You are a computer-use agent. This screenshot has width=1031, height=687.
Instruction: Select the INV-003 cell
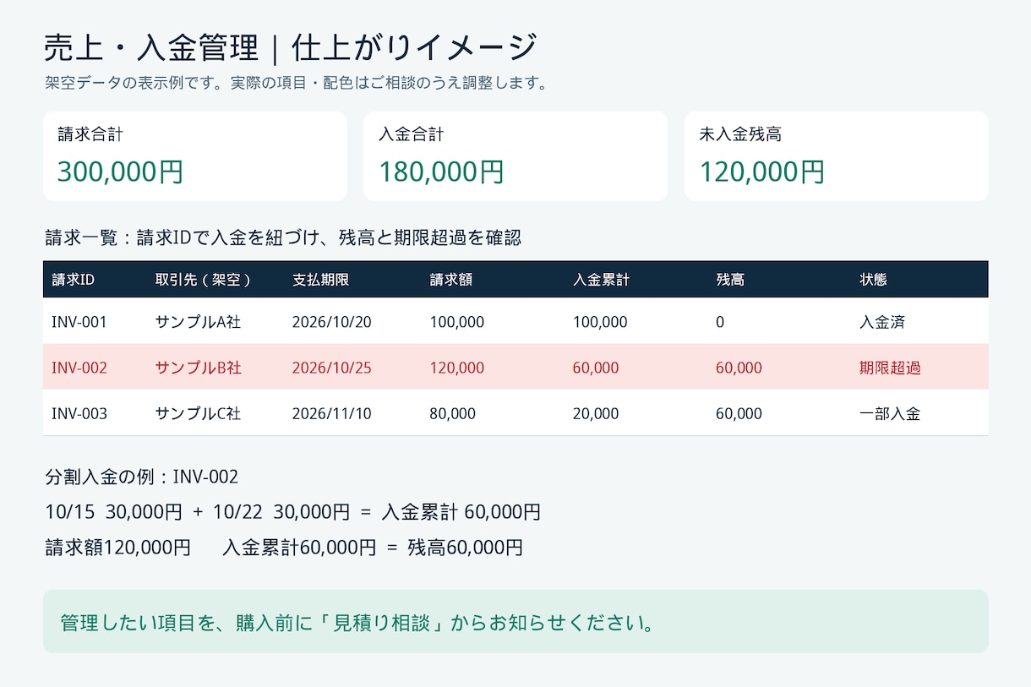79,414
